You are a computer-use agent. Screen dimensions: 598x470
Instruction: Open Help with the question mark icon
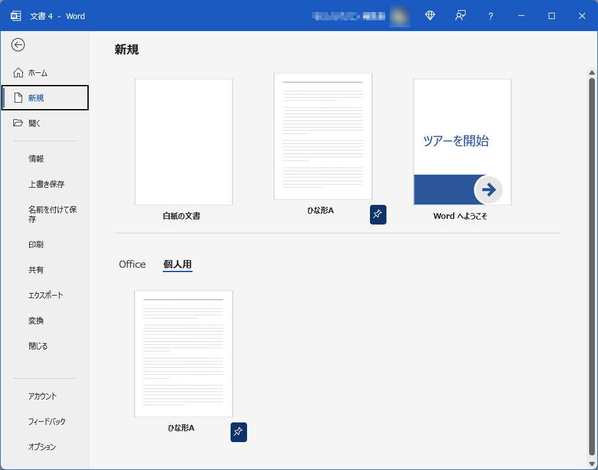pyautogui.click(x=490, y=16)
